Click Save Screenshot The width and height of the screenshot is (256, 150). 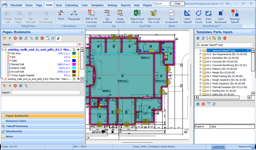pyautogui.click(x=172, y=17)
